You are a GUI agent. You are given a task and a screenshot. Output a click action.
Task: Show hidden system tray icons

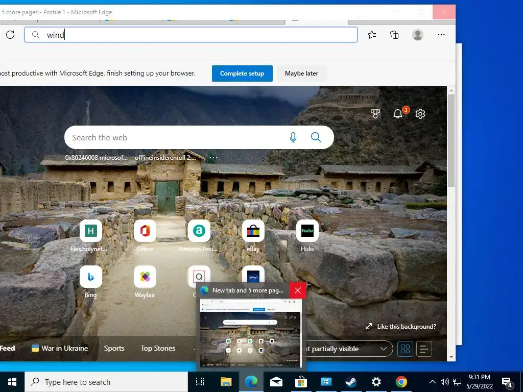pos(432,382)
